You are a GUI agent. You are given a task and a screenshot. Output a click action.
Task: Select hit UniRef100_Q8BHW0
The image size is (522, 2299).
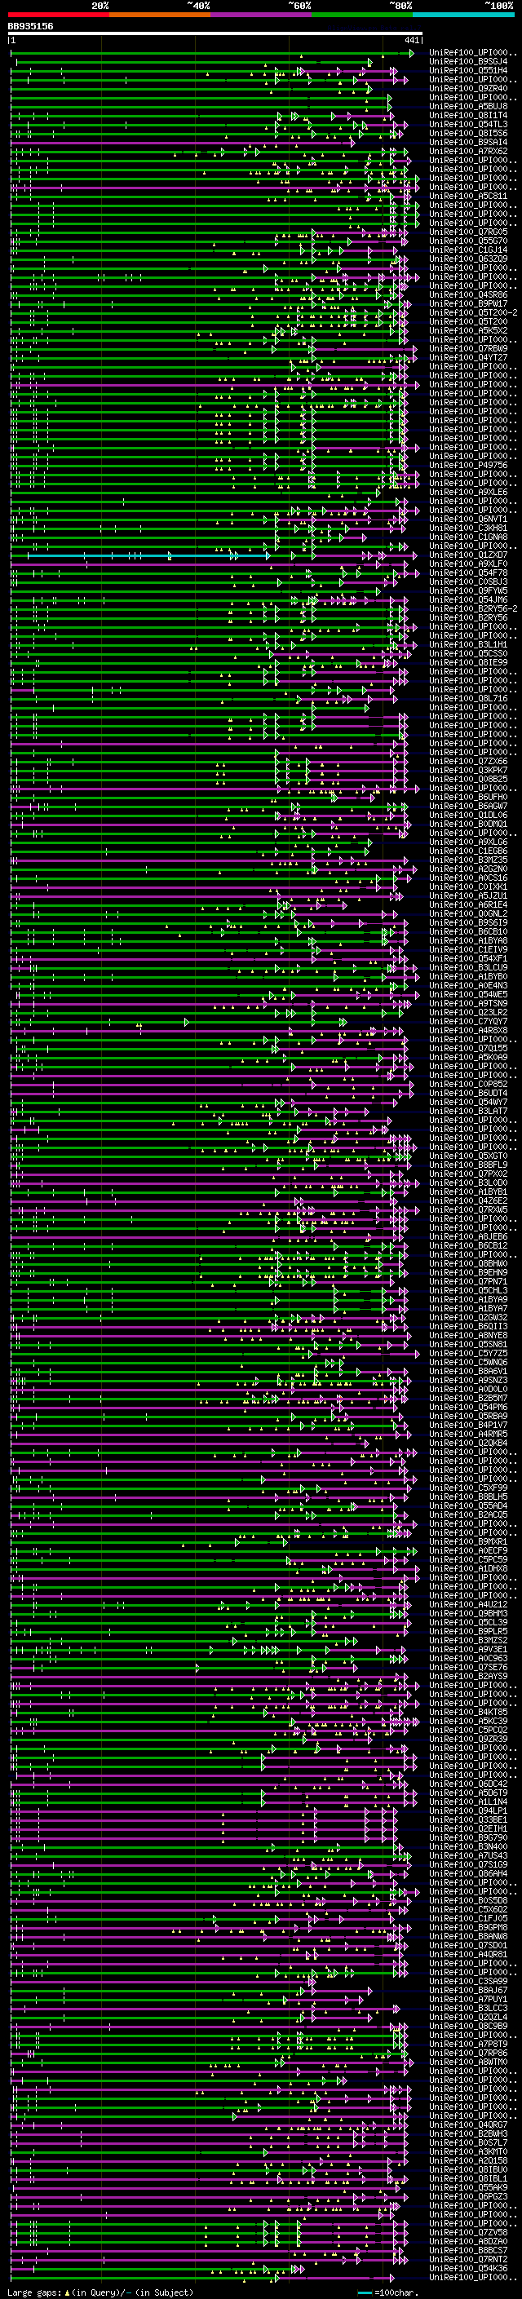468,1264
